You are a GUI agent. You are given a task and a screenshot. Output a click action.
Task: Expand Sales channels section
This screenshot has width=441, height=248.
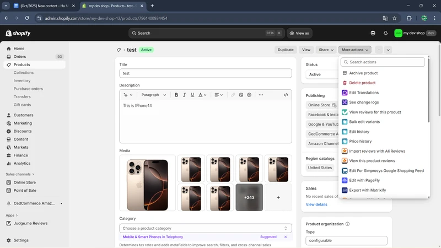pyautogui.click(x=20, y=174)
